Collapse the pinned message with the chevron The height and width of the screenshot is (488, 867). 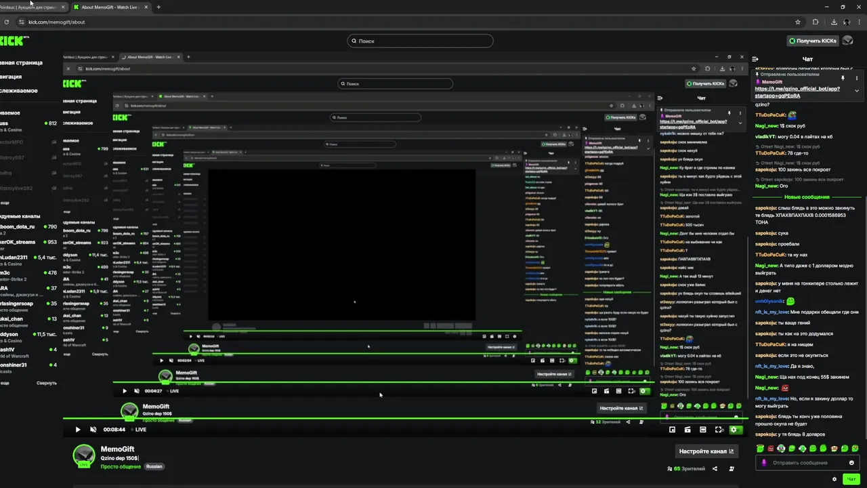(x=857, y=91)
